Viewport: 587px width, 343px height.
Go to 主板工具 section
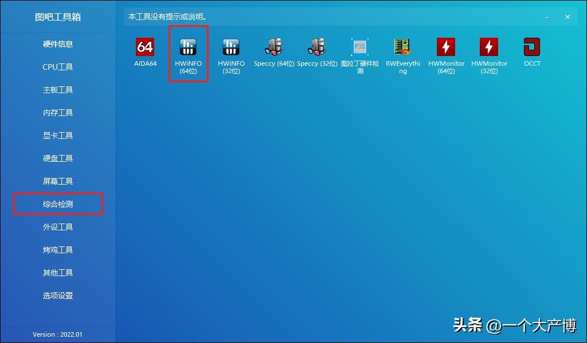point(58,90)
